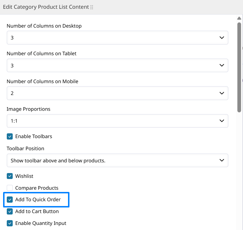243x230 pixels.
Task: Expand the Number of Columns on Tablet dropdown
Action: tap(117, 65)
